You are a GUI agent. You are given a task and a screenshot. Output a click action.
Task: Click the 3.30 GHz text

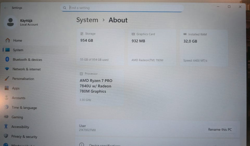[85, 100]
